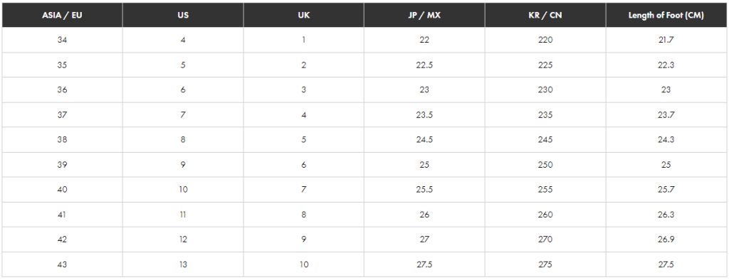The width and height of the screenshot is (729, 280).
Task: Select EU size 34 cell
Action: tap(63, 40)
